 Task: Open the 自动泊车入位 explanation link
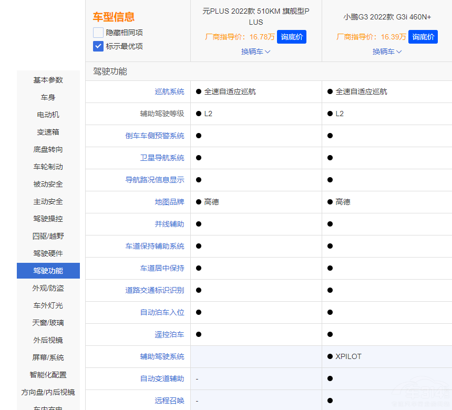point(162,312)
